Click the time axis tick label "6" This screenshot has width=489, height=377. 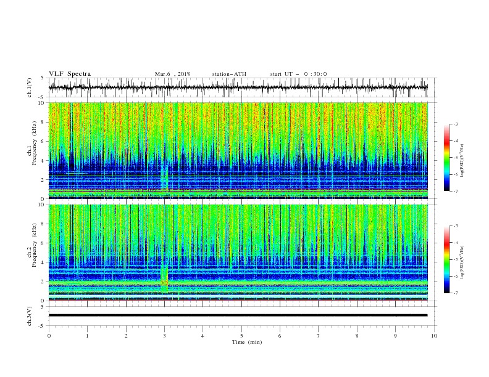(280, 336)
